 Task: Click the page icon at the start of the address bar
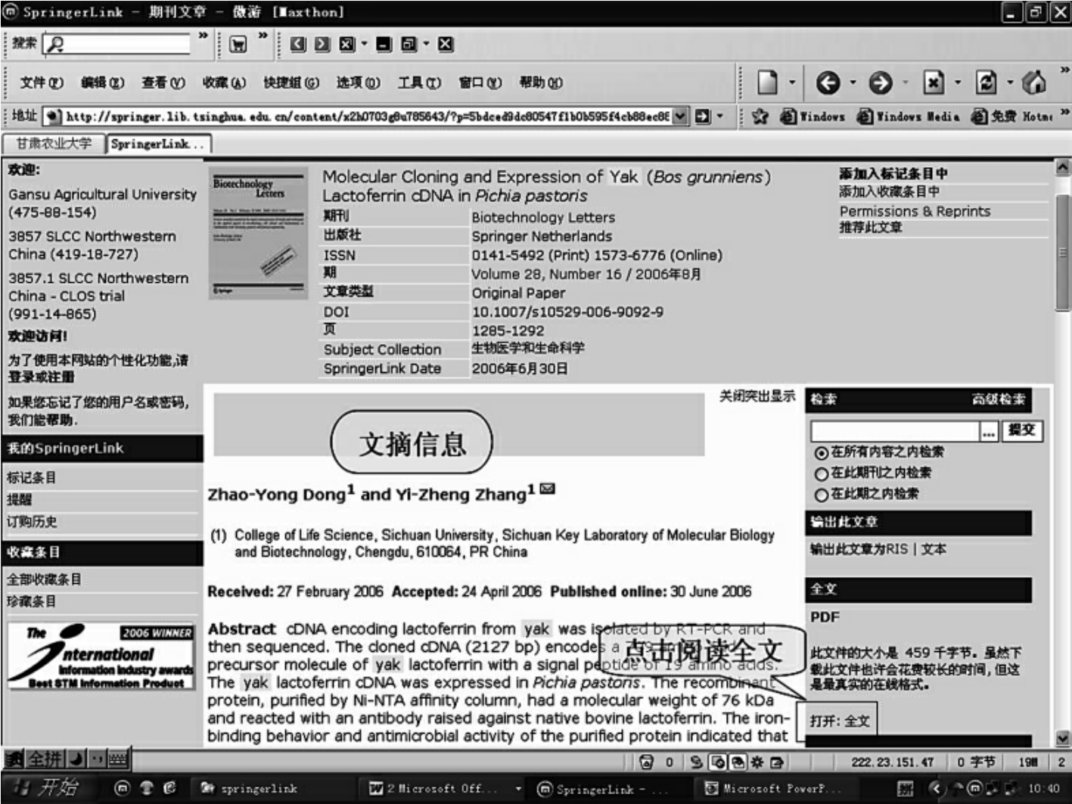53,116
